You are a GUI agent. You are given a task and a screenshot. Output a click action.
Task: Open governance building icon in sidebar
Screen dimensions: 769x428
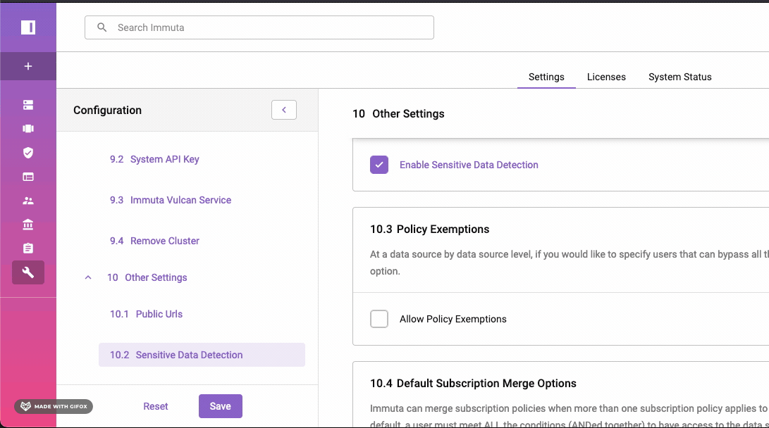tap(28, 225)
